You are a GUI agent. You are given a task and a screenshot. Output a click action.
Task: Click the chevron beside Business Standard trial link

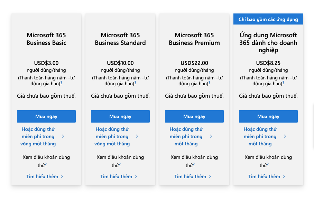coord(137,136)
